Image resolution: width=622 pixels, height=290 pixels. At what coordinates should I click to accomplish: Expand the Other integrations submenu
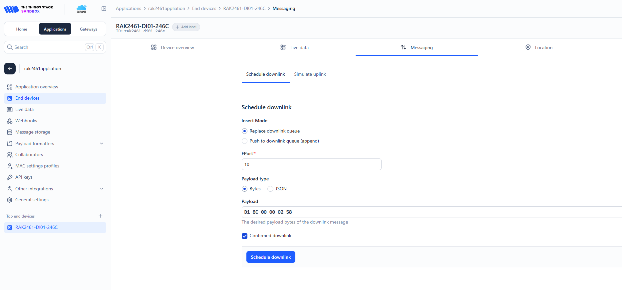click(x=102, y=189)
